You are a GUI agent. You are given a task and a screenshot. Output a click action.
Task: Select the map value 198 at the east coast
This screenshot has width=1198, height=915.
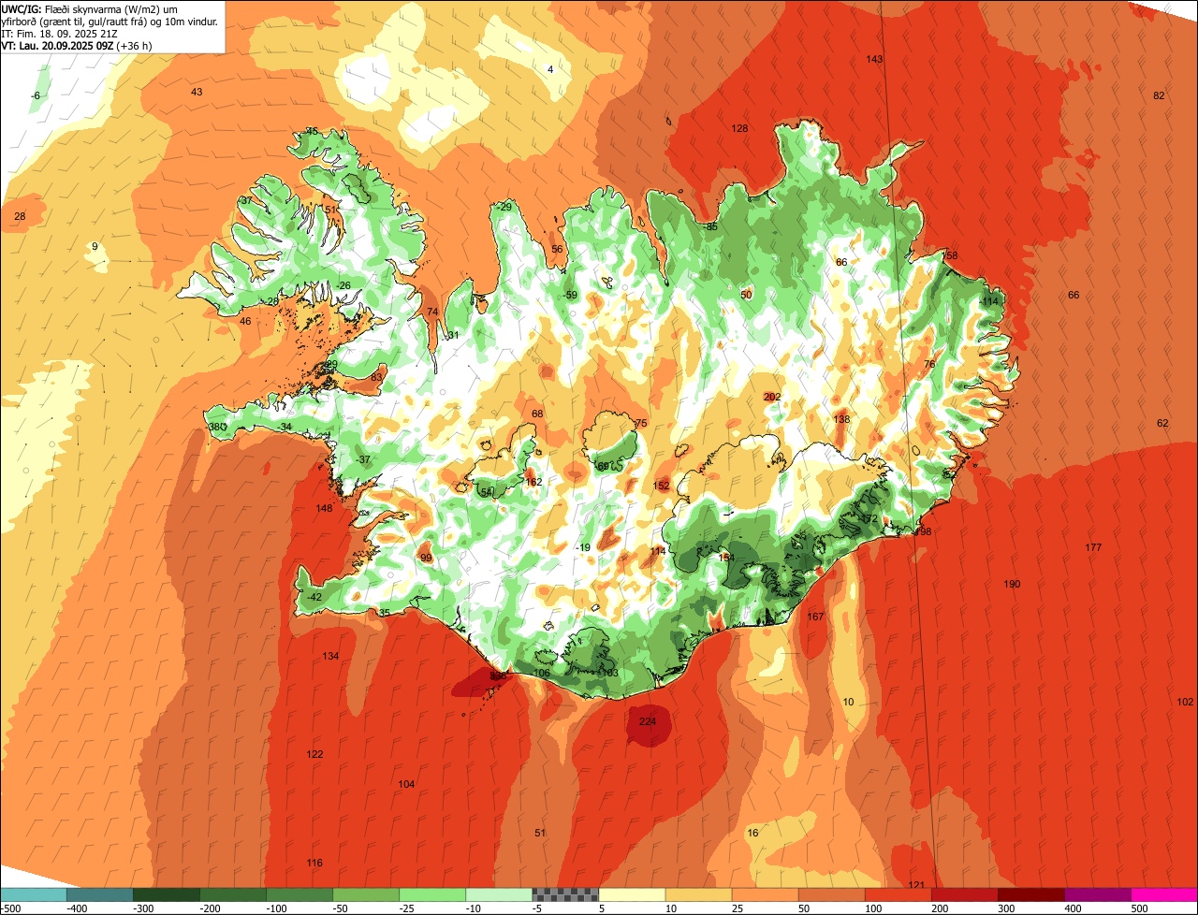coord(923,531)
